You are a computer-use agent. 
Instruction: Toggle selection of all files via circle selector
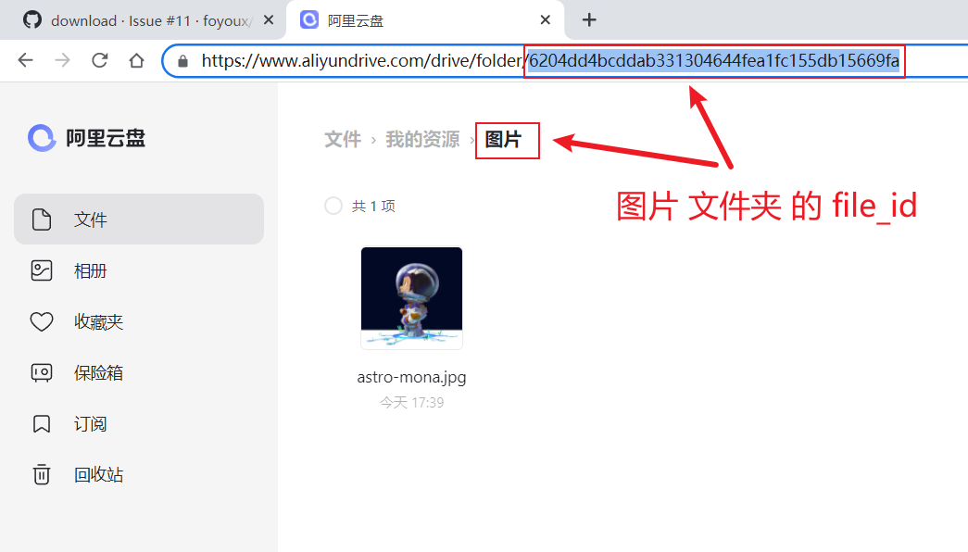(x=333, y=206)
